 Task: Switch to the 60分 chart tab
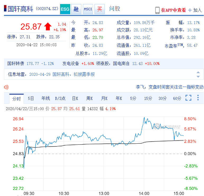tap(177, 99)
